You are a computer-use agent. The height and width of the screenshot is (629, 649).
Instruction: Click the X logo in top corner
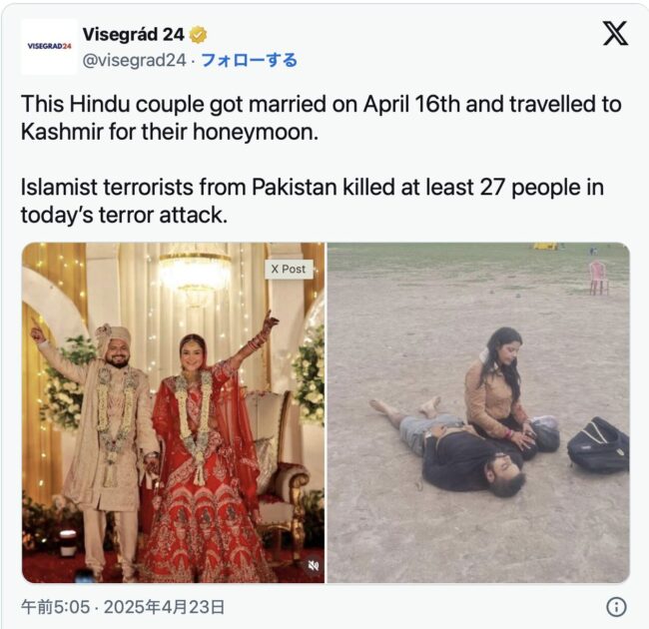click(615, 34)
